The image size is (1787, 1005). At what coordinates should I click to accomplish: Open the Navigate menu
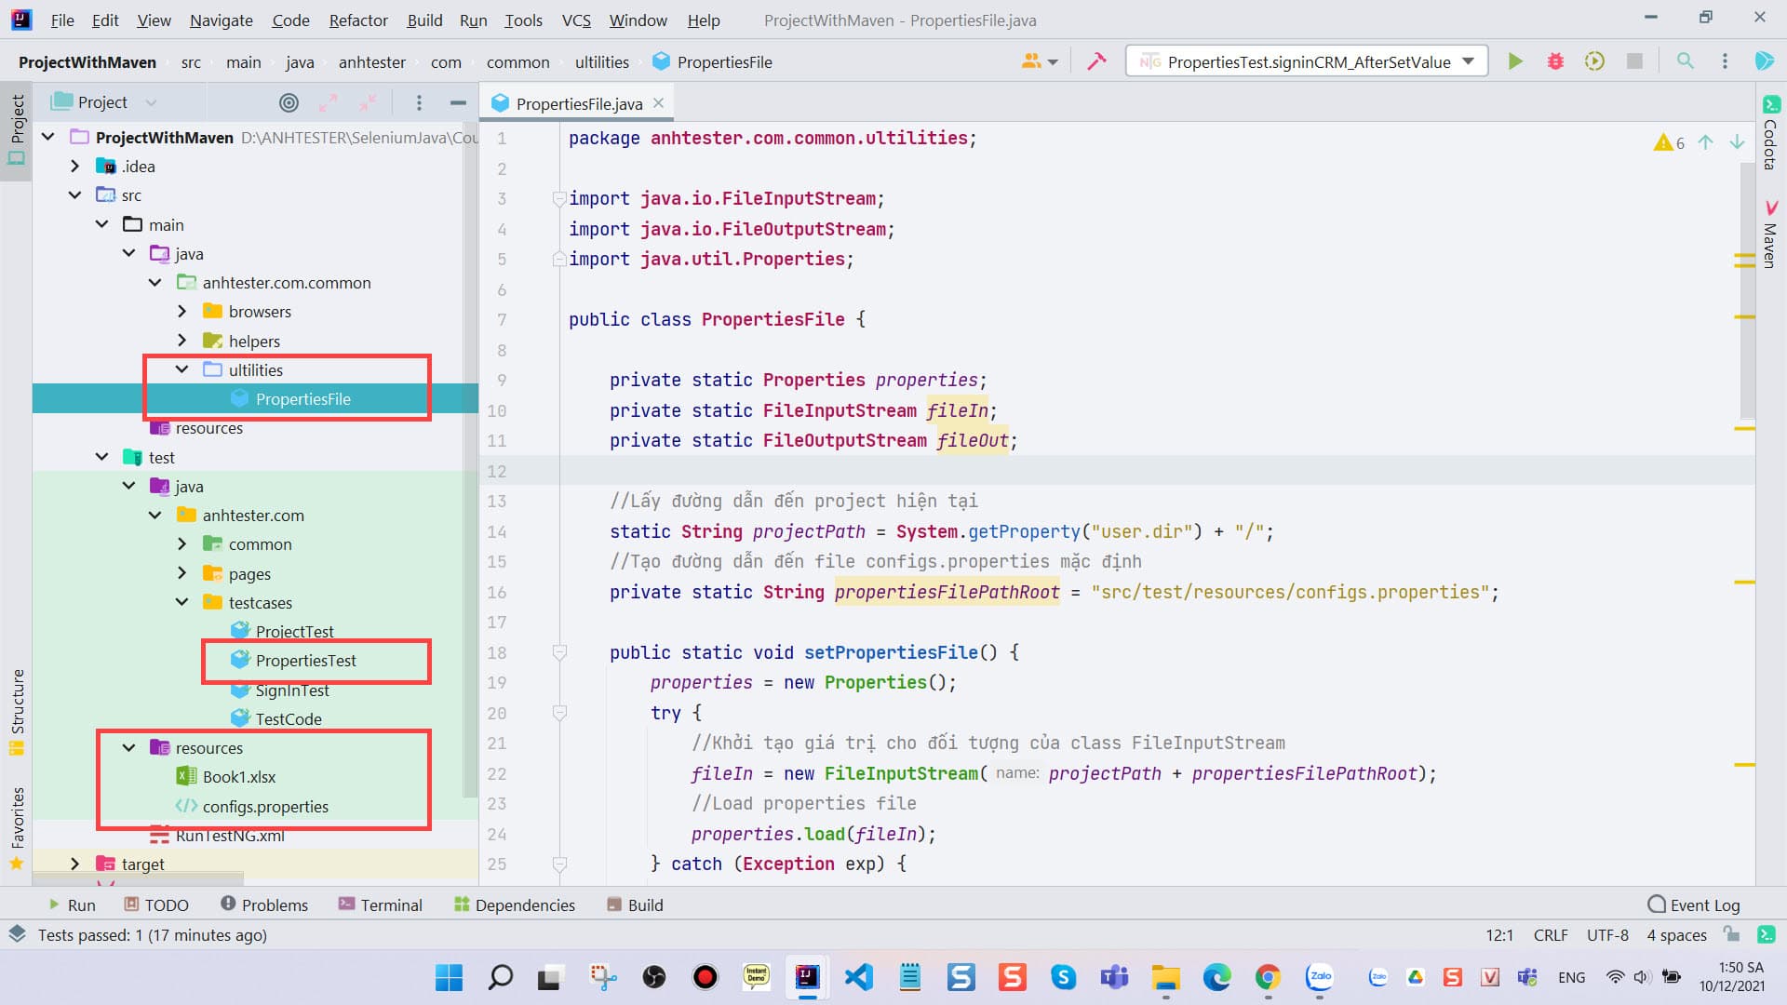point(222,20)
